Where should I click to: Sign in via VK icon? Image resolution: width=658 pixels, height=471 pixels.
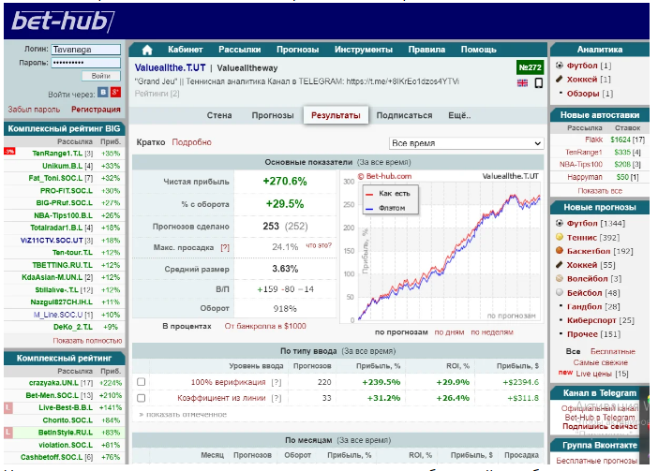[x=100, y=92]
